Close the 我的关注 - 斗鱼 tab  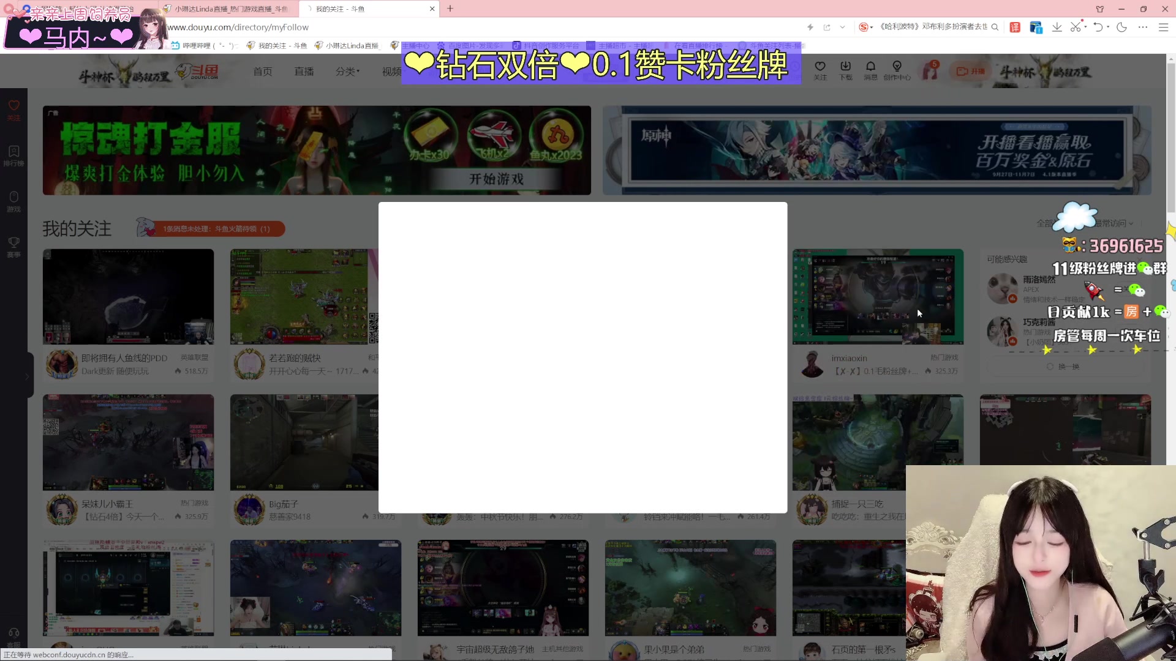(x=432, y=9)
